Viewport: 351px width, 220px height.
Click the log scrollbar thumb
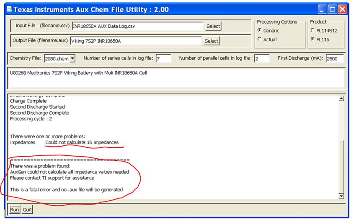click(341, 166)
